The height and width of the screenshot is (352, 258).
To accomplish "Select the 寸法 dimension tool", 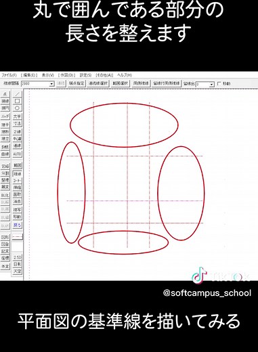I will click(17, 124).
